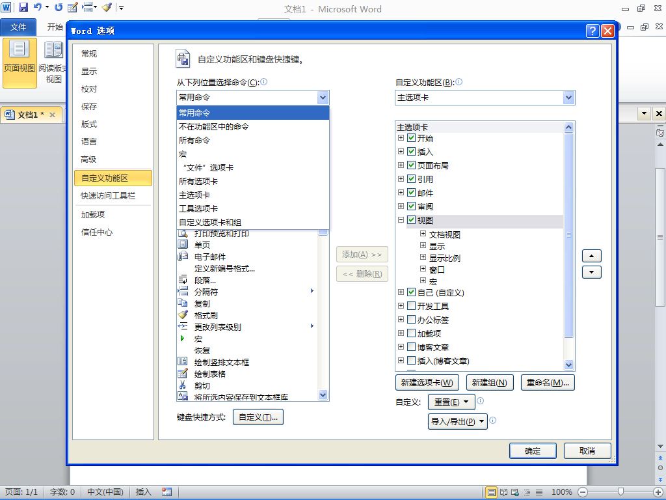
Task: Click the Undo arrow icon
Action: click(x=38, y=7)
